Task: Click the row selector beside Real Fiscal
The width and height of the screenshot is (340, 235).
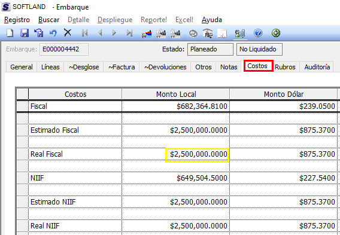Action: [x=23, y=154]
